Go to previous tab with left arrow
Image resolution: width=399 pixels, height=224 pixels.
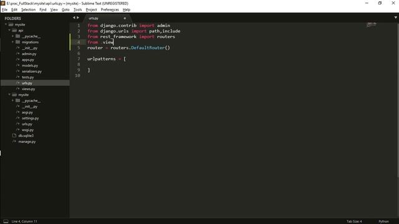74,18
